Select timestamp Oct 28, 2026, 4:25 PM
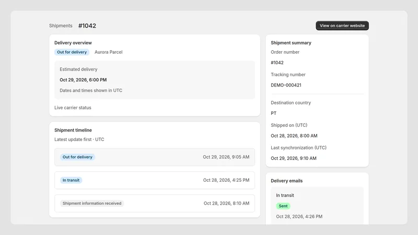 [226, 180]
